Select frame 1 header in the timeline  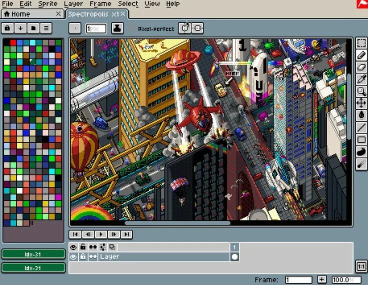234,247
